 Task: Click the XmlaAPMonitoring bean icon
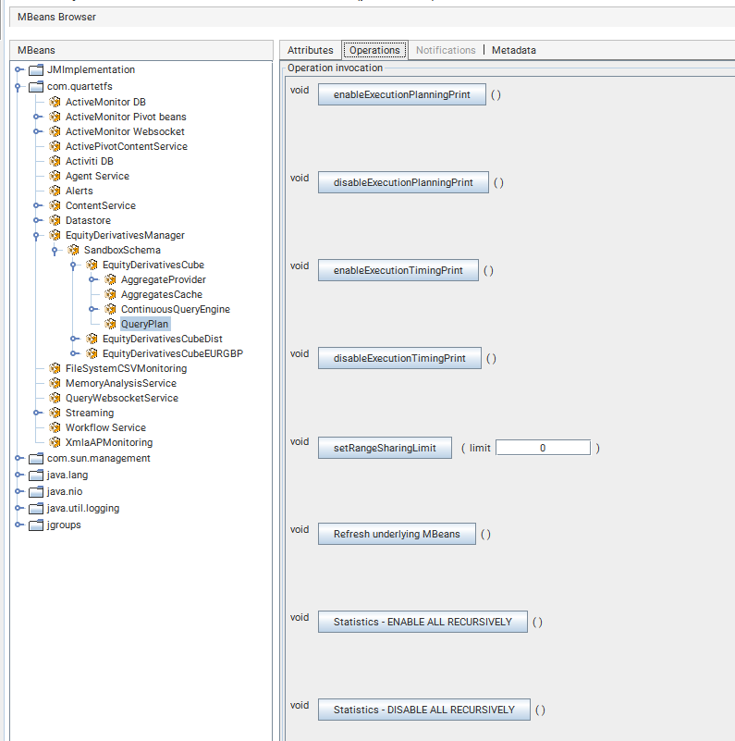(x=55, y=442)
